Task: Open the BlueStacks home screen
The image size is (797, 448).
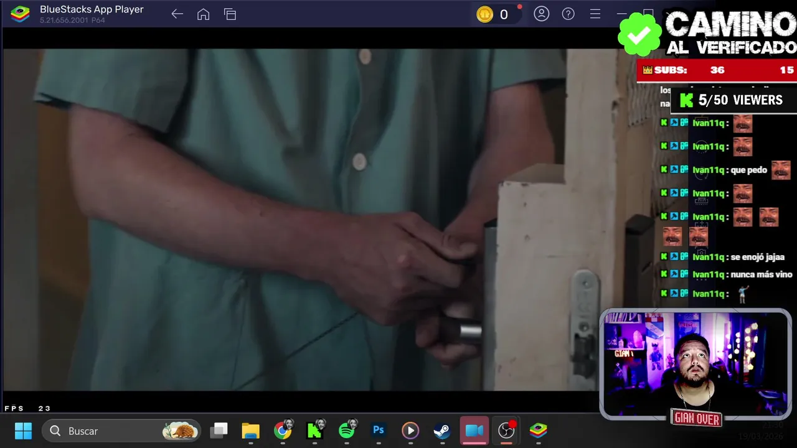Action: click(203, 14)
